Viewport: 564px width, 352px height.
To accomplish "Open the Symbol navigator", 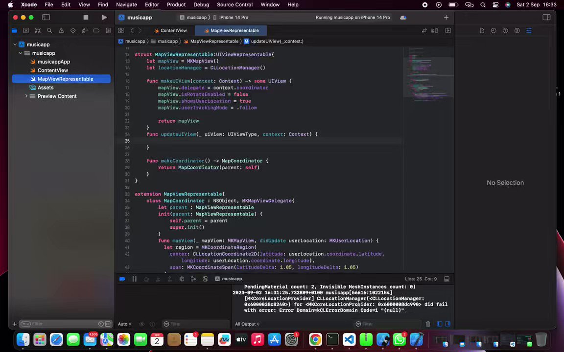I will [x=38, y=30].
